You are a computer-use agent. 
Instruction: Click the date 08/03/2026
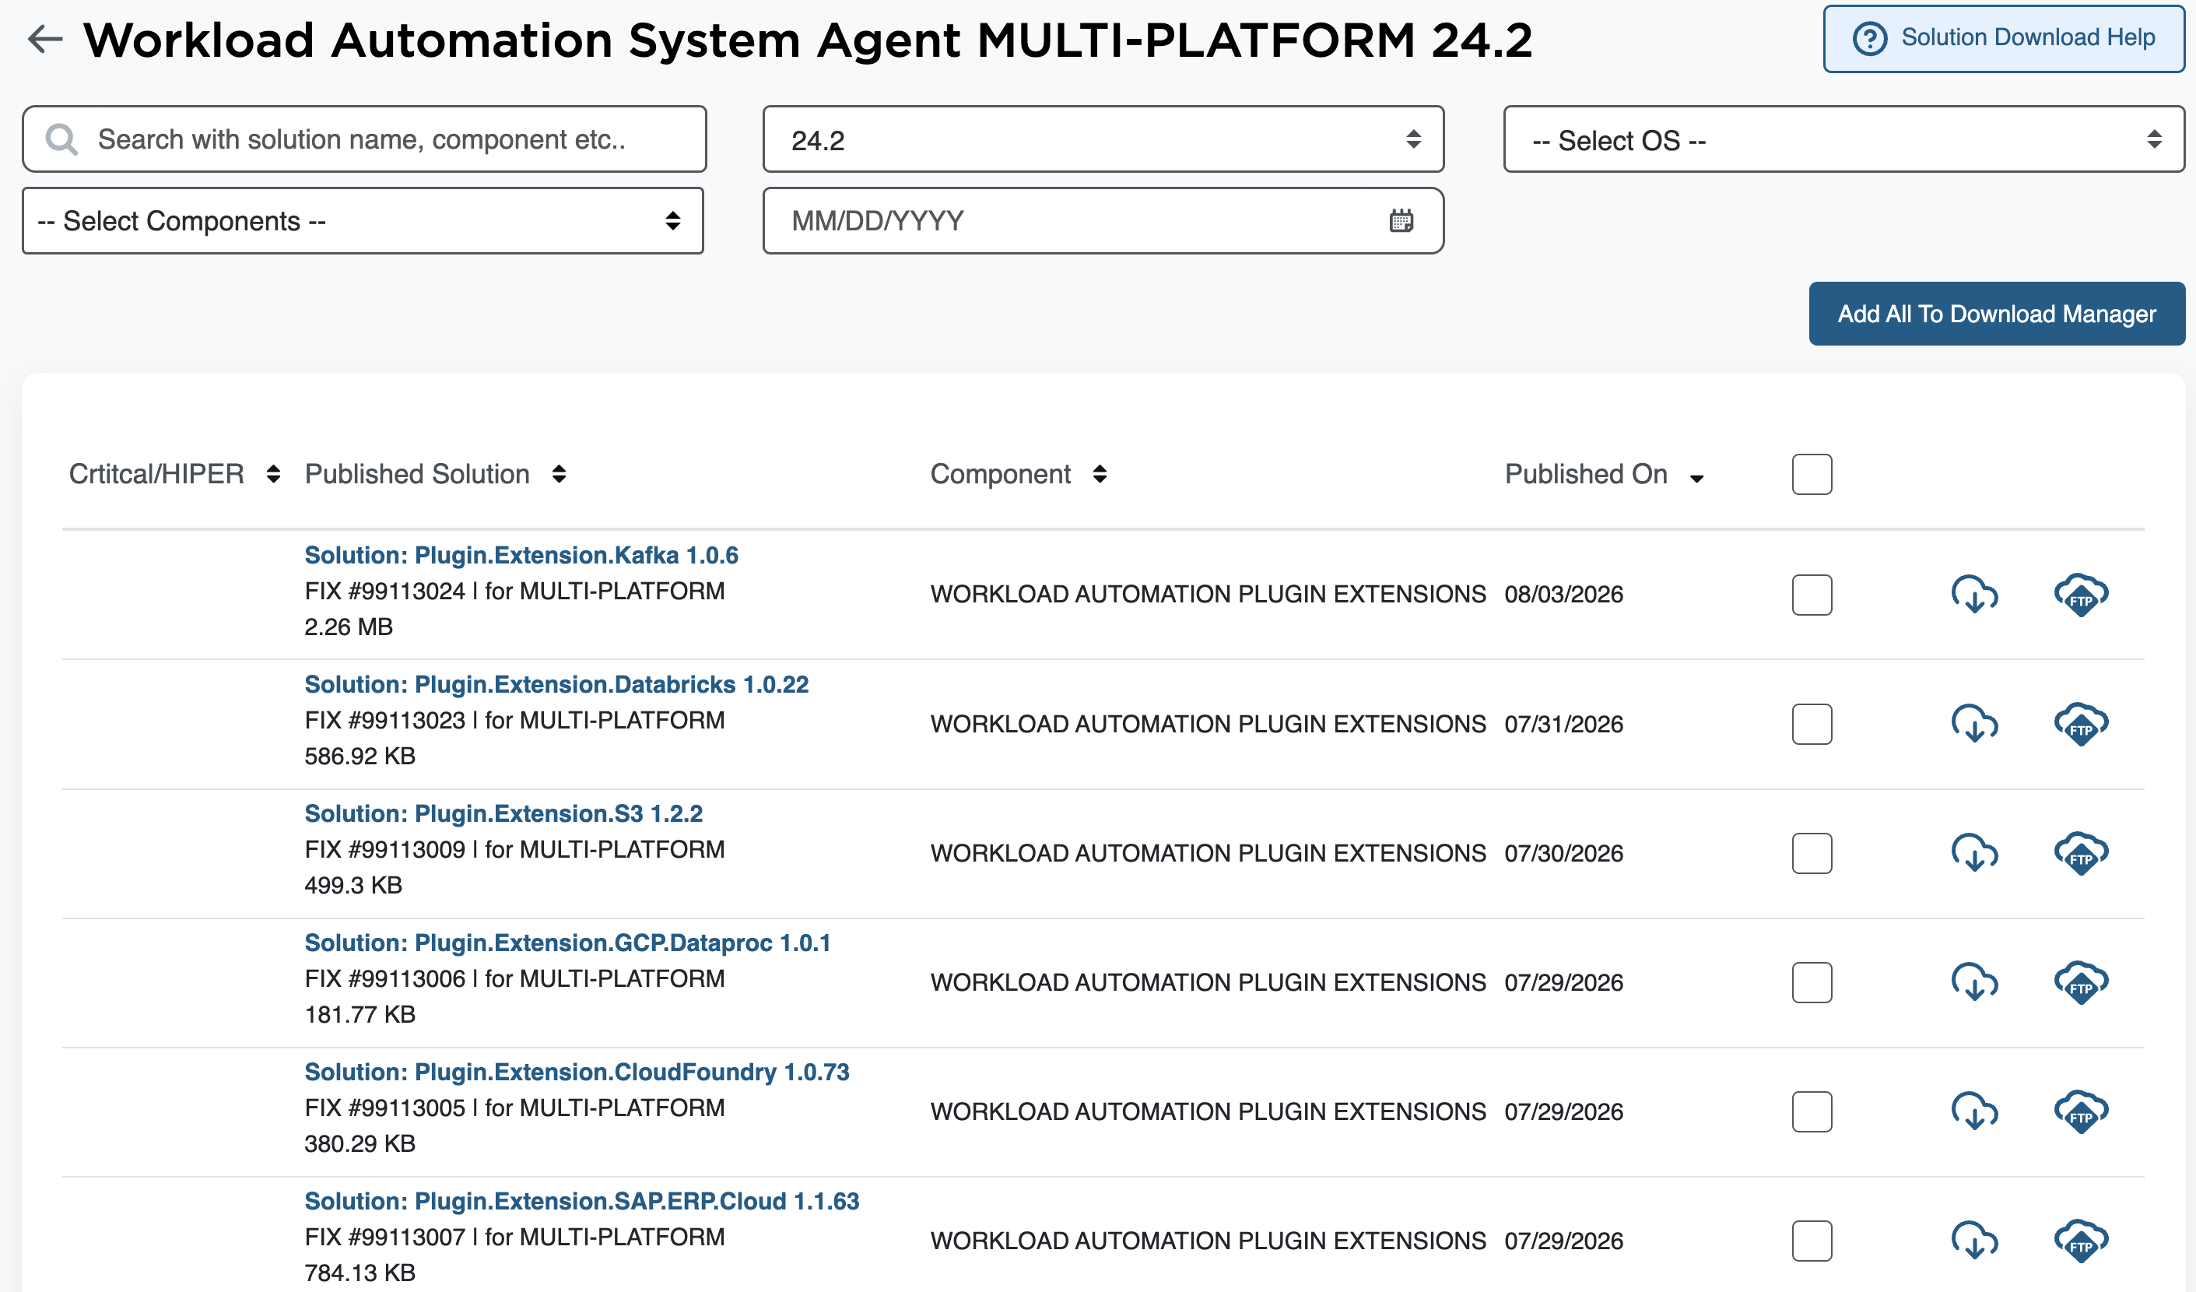1563,595
